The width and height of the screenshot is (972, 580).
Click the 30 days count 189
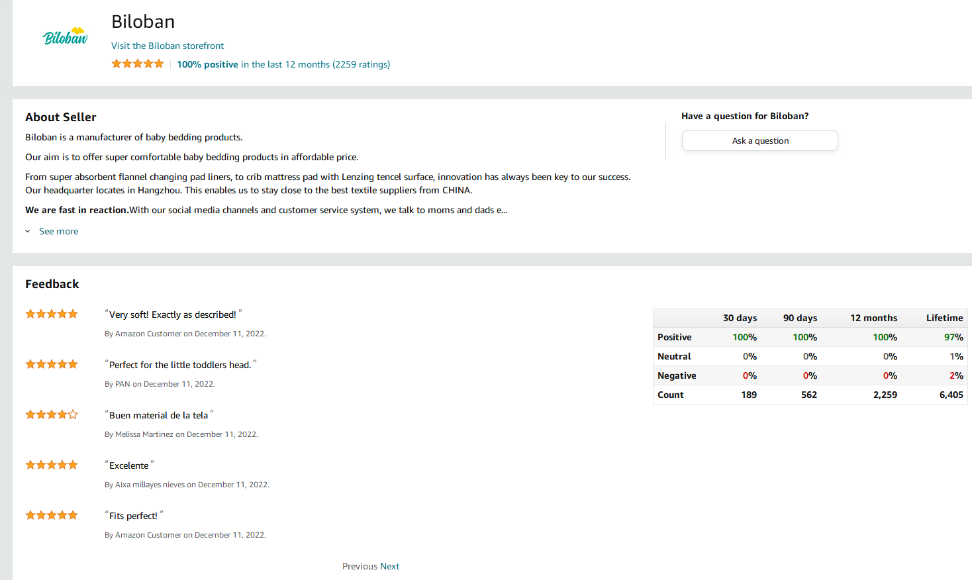point(749,395)
